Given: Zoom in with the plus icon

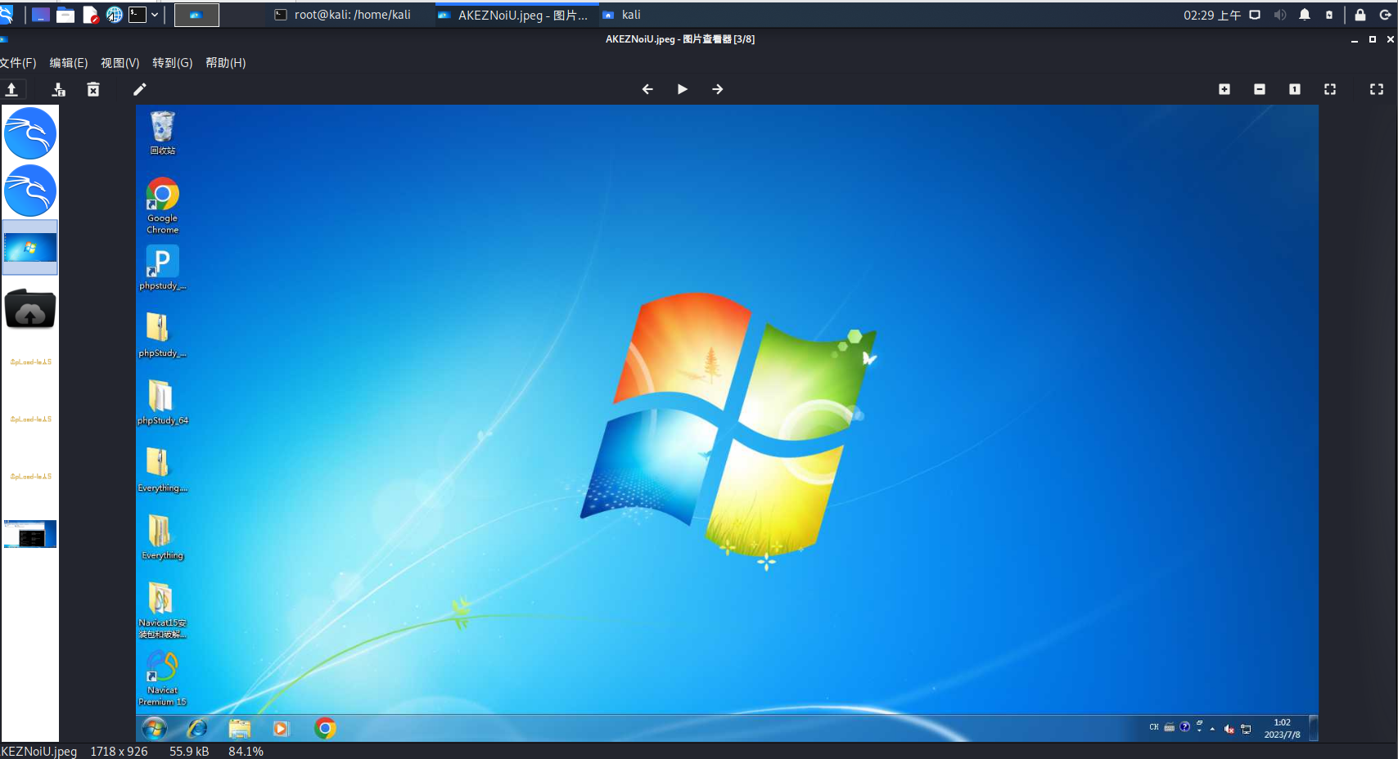Looking at the screenshot, I should [x=1224, y=89].
